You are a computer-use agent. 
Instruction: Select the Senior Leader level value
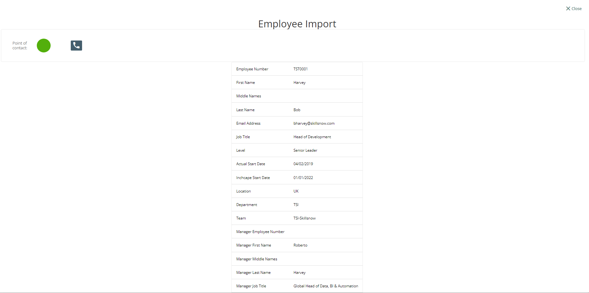(x=305, y=150)
